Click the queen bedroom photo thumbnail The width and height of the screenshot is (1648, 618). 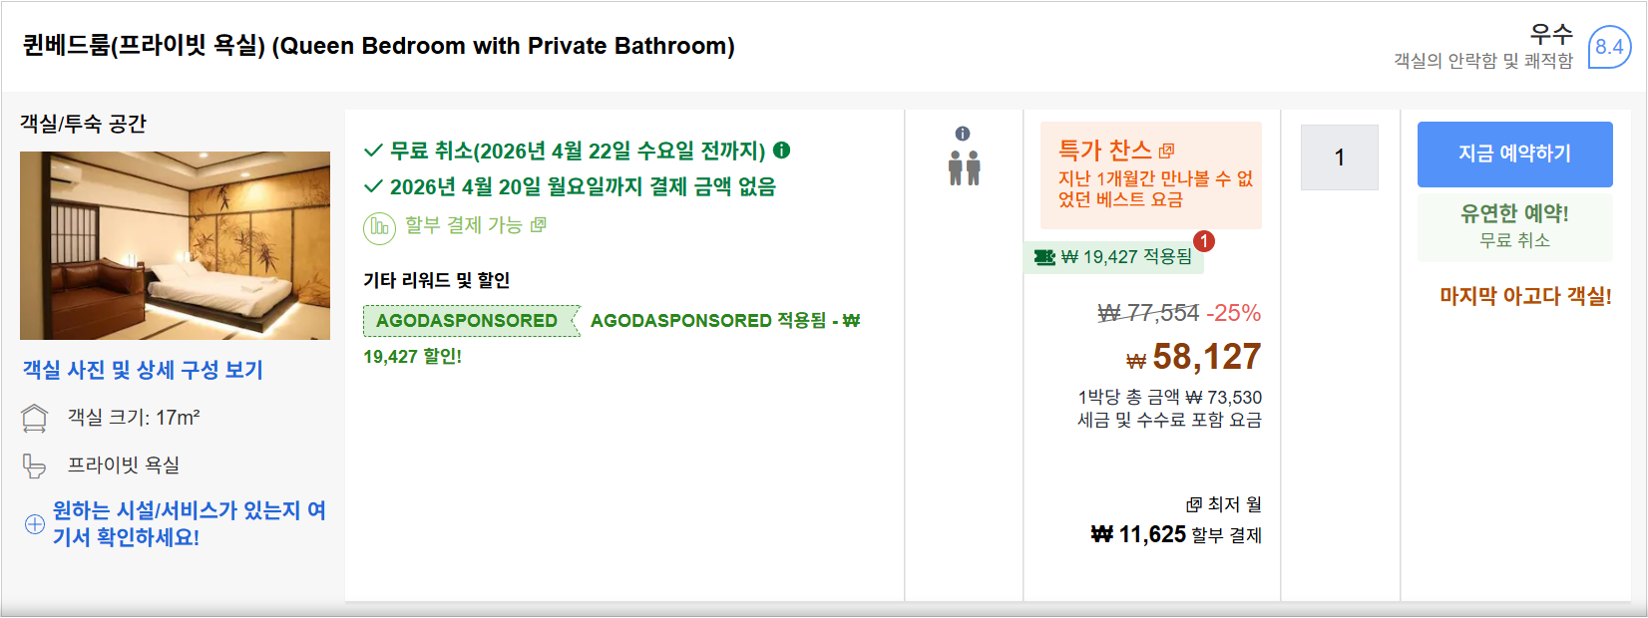tap(174, 246)
